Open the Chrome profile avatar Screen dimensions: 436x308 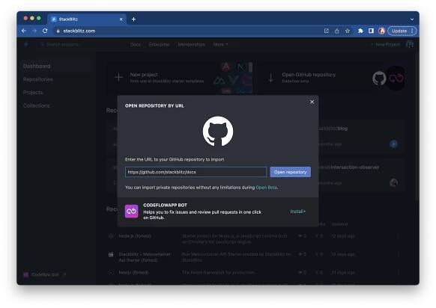click(x=382, y=31)
